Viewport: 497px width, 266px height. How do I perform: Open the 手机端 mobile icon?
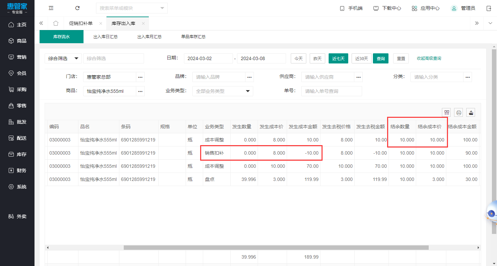coord(342,8)
